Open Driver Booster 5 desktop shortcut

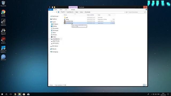click(3, 40)
